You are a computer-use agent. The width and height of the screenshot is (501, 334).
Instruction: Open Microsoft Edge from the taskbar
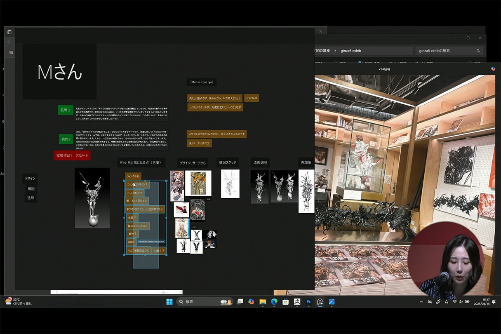tap(274, 302)
